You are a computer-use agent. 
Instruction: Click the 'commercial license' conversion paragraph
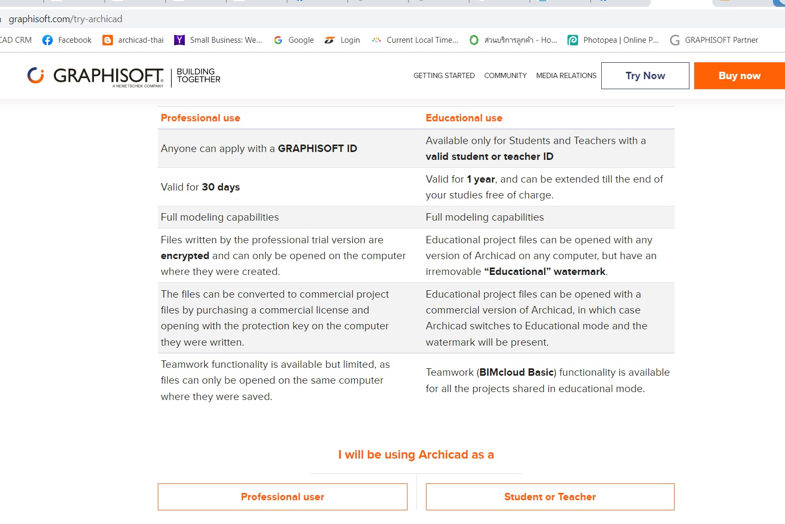(275, 318)
